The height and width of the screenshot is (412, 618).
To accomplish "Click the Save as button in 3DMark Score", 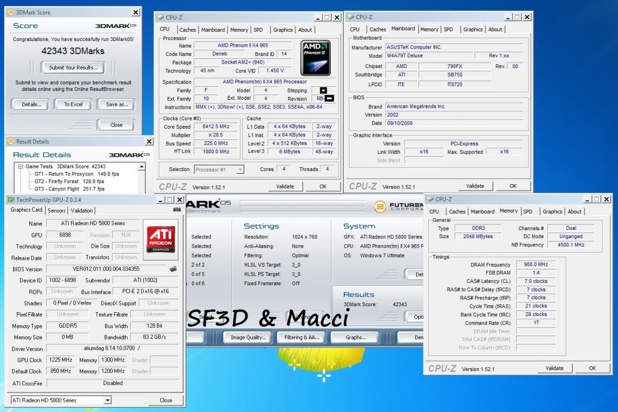I will point(116,104).
